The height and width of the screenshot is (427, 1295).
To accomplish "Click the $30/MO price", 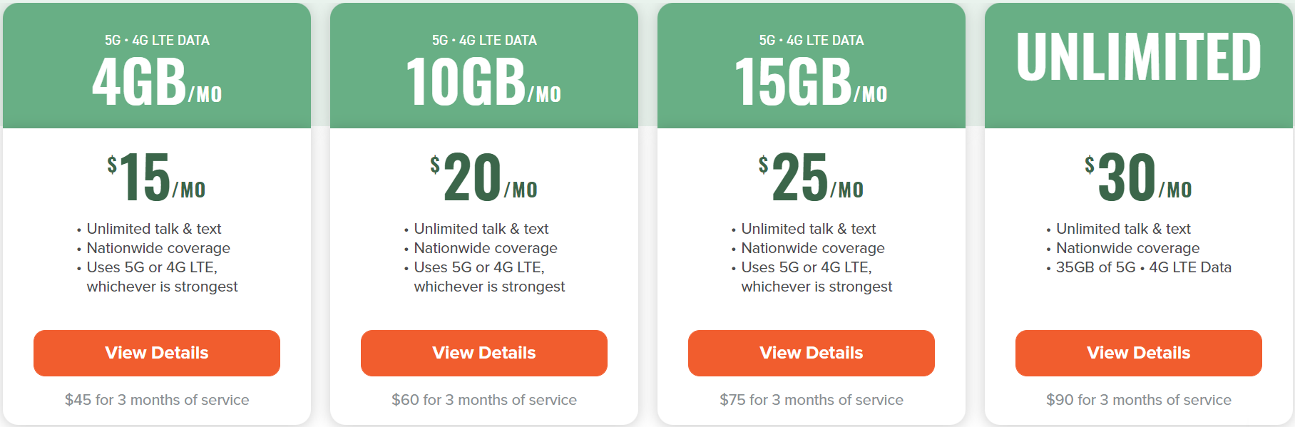I will pos(1139,177).
